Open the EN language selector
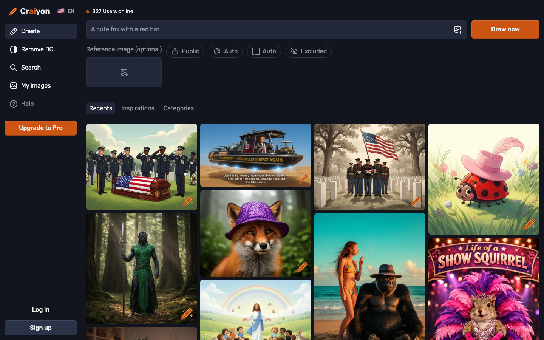The image size is (544, 340). (66, 11)
